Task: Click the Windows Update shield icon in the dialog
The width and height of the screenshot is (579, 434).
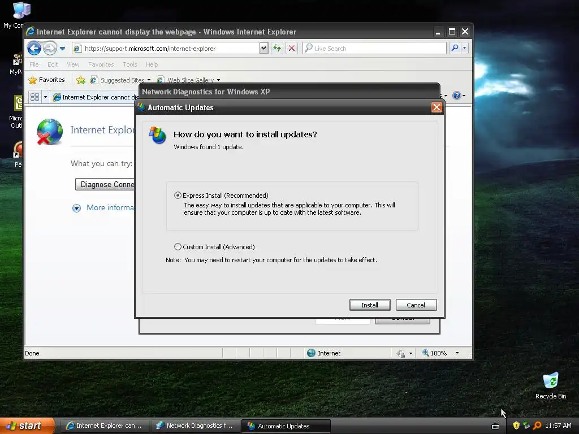Action: point(158,135)
